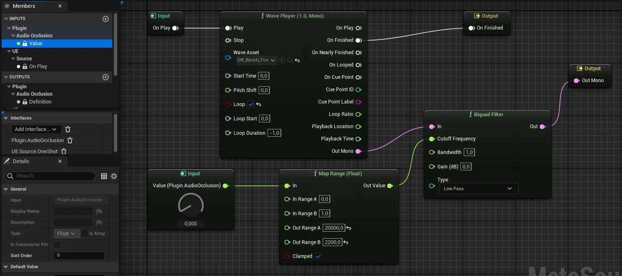Image resolution: width=622 pixels, height=276 pixels.
Task: Uncheck the Loop checkbox on Wave Player
Action: pyautogui.click(x=251, y=104)
